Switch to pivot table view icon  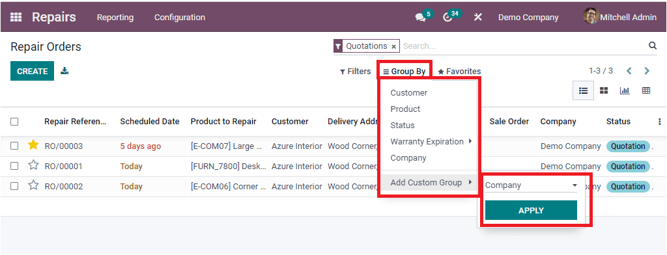(646, 90)
